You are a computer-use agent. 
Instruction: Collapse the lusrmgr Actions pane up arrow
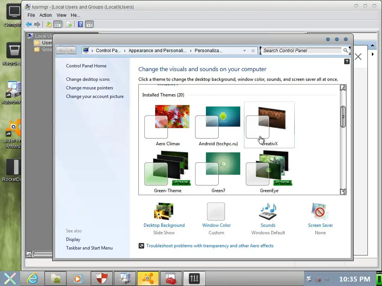tap(372, 45)
